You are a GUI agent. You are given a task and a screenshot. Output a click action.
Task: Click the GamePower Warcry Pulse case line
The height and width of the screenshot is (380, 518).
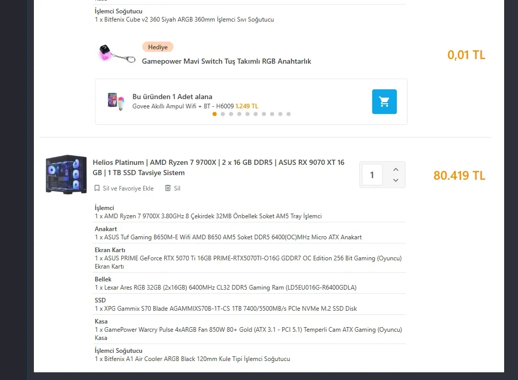(248, 334)
